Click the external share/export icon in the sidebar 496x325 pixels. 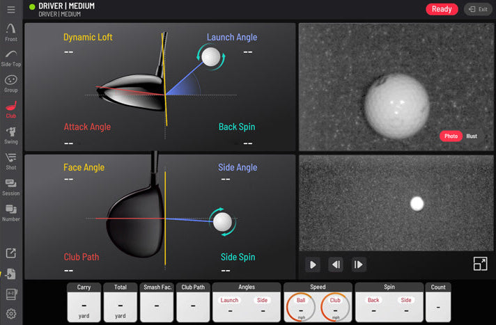[x=11, y=254]
